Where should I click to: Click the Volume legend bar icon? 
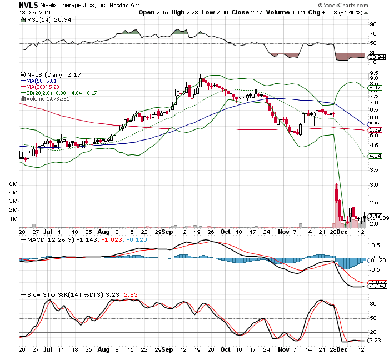[x=22, y=99]
